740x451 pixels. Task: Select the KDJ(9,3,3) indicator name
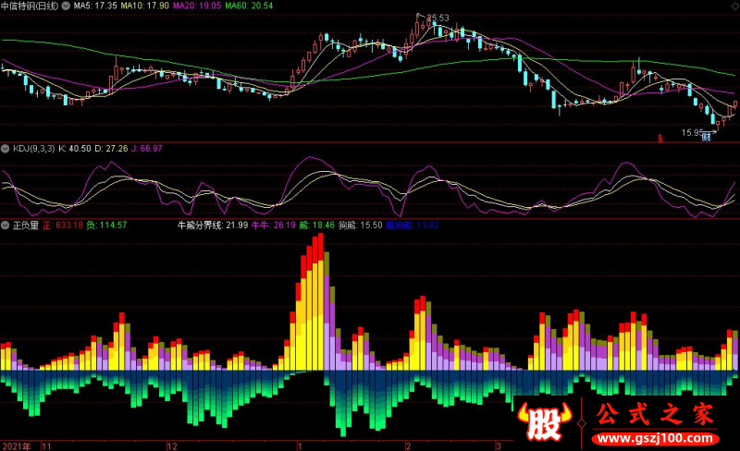(34, 149)
